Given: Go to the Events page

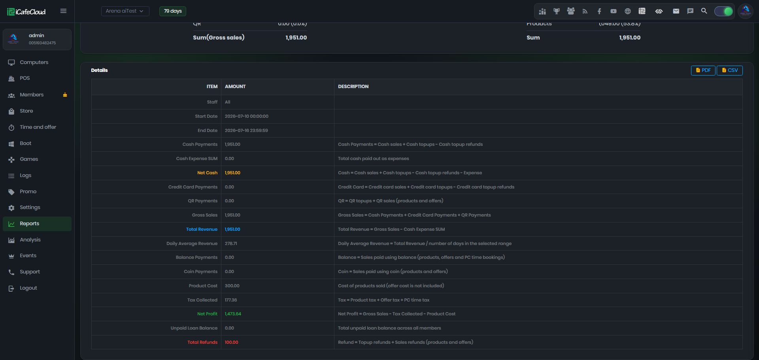Looking at the screenshot, I should tap(37, 256).
